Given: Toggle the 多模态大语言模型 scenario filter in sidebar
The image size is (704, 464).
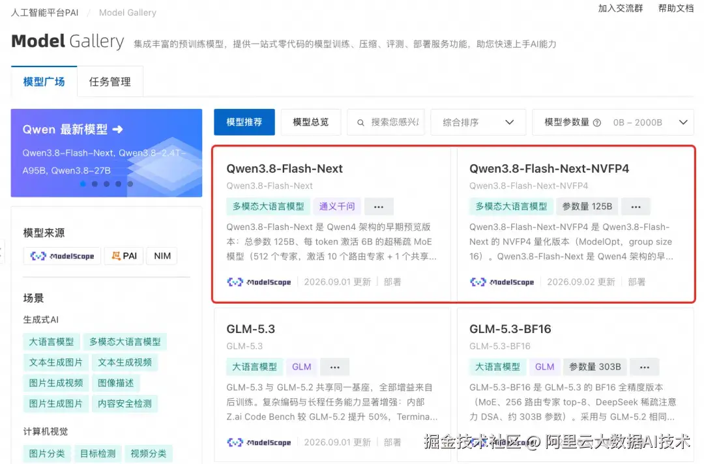Looking at the screenshot, I should click(125, 341).
